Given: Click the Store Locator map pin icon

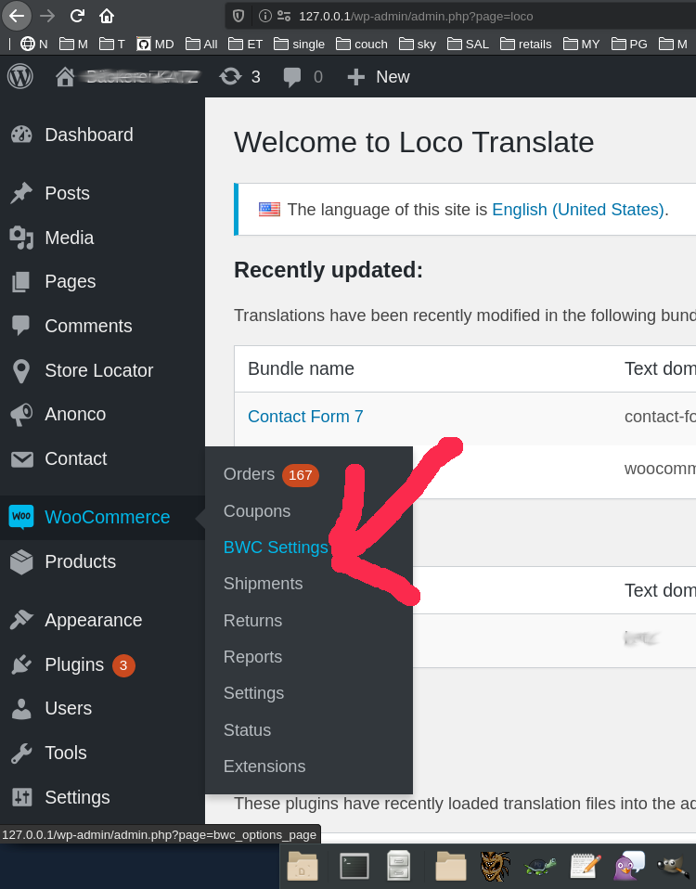Looking at the screenshot, I should click(21, 371).
